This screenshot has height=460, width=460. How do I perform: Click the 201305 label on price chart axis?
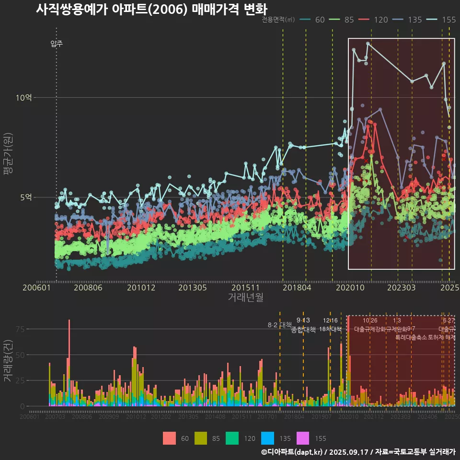[193, 287]
